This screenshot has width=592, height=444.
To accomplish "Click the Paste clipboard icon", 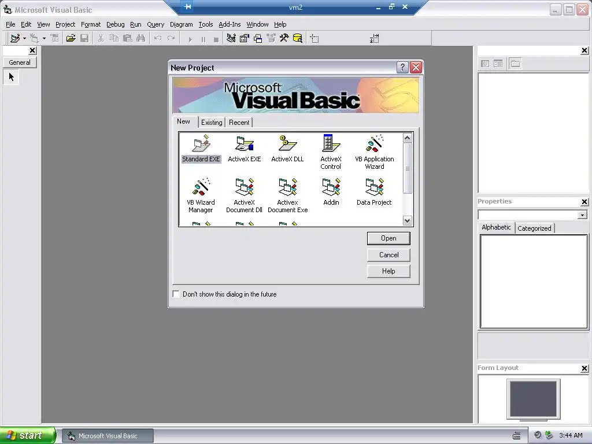I will (128, 38).
